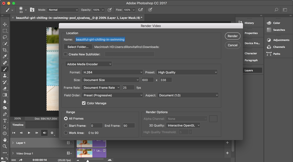Open the Character panel
This screenshot has height=162, width=293.
click(x=251, y=53)
